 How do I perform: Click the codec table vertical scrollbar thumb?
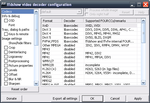pyautogui.click(x=143, y=33)
